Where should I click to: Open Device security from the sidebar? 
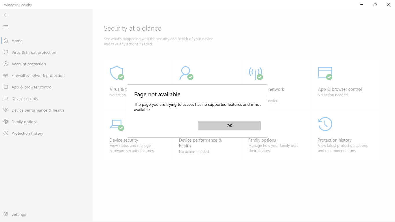(x=25, y=98)
